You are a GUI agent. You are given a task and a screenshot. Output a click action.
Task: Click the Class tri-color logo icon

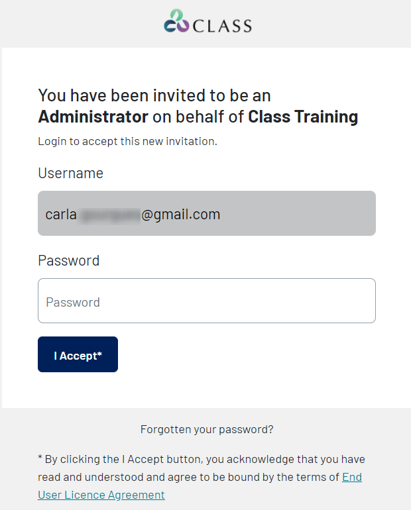tap(176, 21)
